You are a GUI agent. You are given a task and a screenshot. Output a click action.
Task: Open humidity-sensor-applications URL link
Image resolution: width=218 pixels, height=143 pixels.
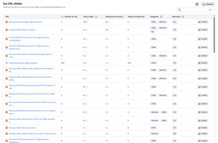pyautogui.click(x=31, y=56)
